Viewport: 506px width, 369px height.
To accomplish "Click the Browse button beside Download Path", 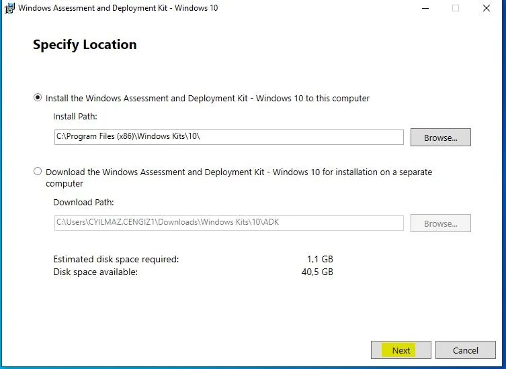I will pos(441,223).
